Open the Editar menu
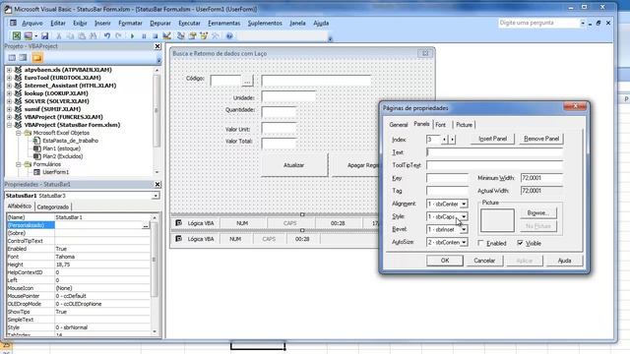 coord(58,24)
